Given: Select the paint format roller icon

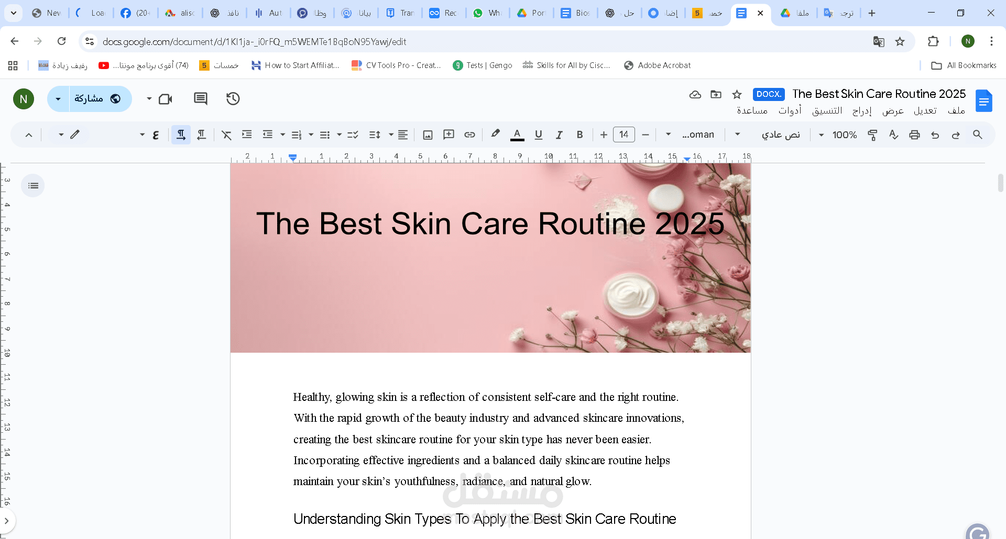Looking at the screenshot, I should tap(872, 134).
